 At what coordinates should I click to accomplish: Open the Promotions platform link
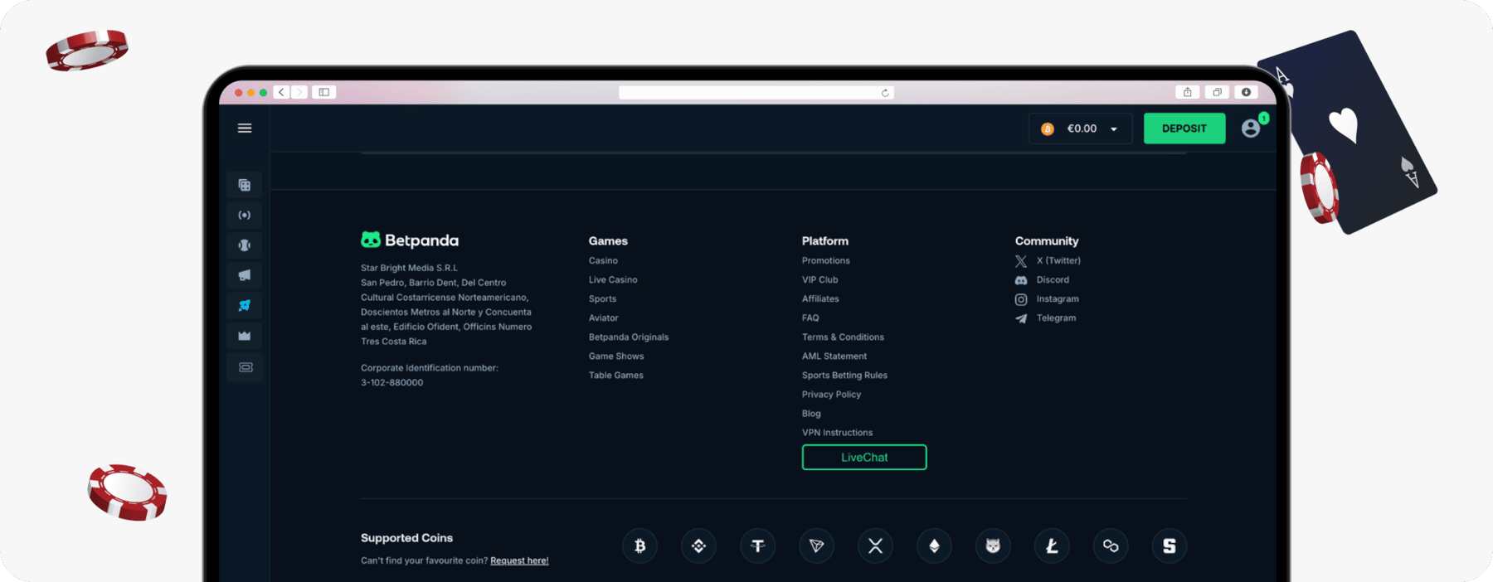826,260
